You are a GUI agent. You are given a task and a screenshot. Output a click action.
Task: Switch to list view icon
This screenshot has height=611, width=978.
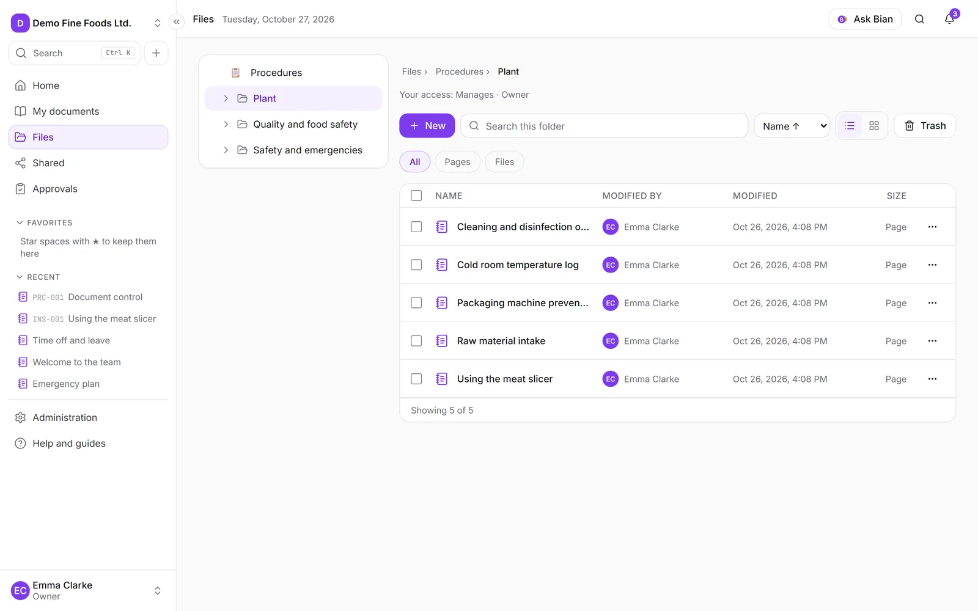pyautogui.click(x=850, y=126)
